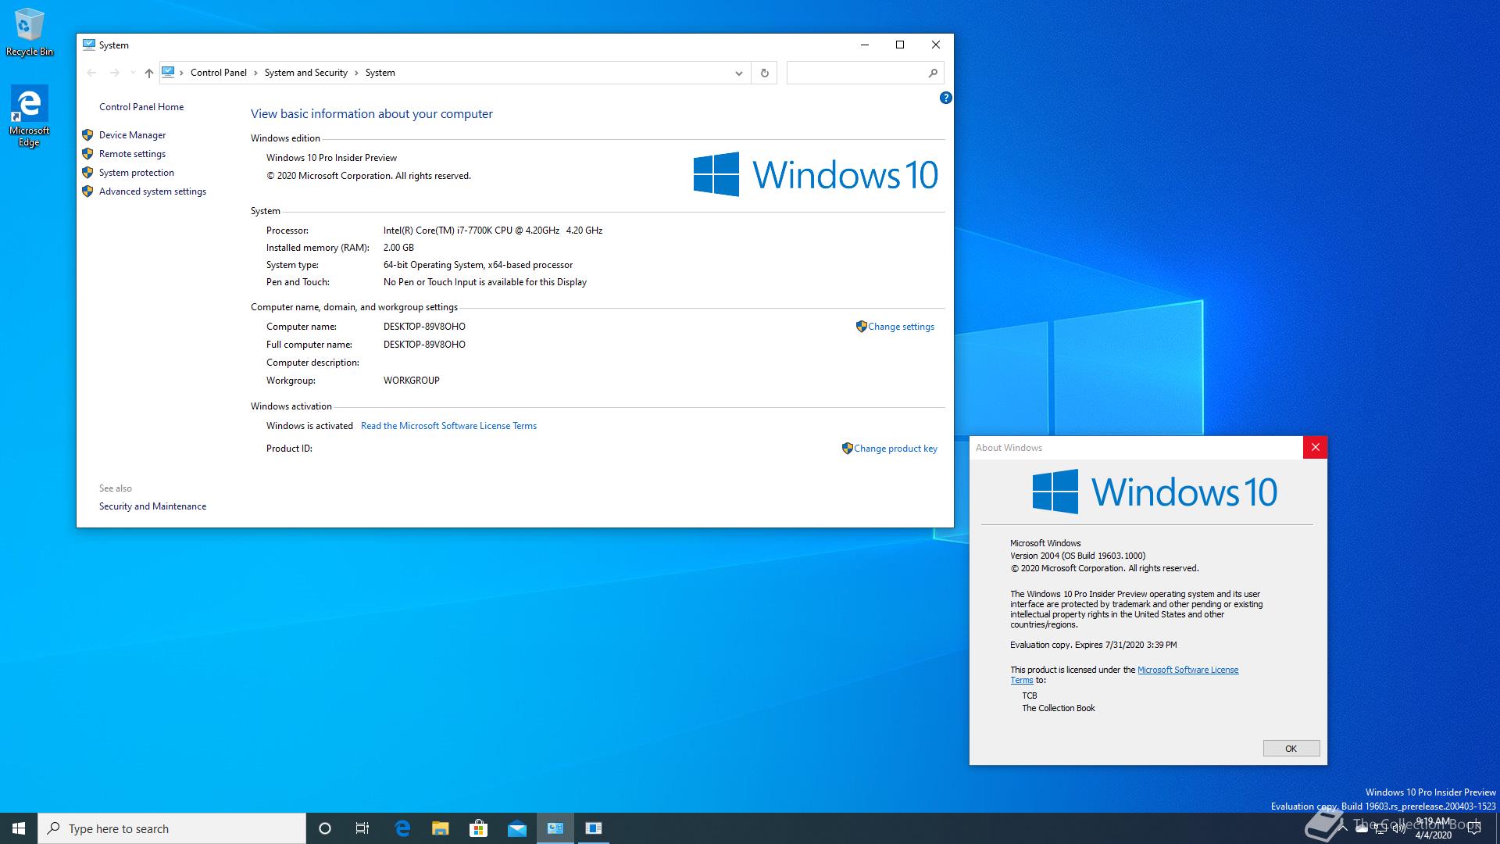
Task: Read the Microsoft Software License Terms
Action: pos(448,426)
